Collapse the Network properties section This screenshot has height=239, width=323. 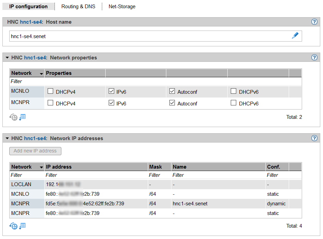(7, 58)
